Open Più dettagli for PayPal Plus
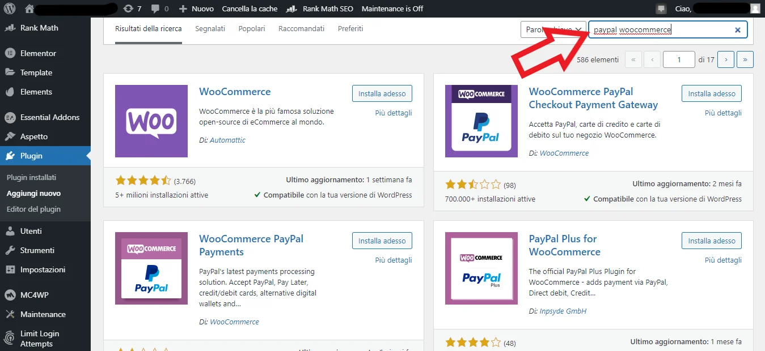 point(723,260)
